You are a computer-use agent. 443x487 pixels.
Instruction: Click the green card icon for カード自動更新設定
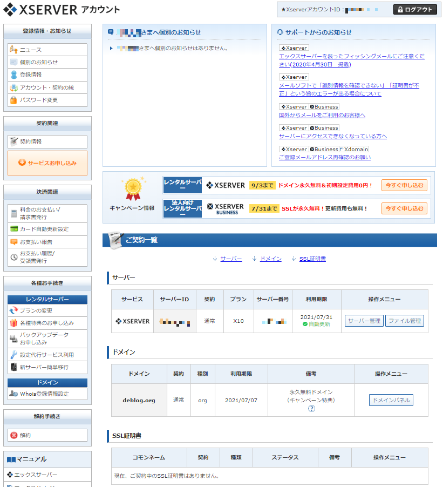14,229
